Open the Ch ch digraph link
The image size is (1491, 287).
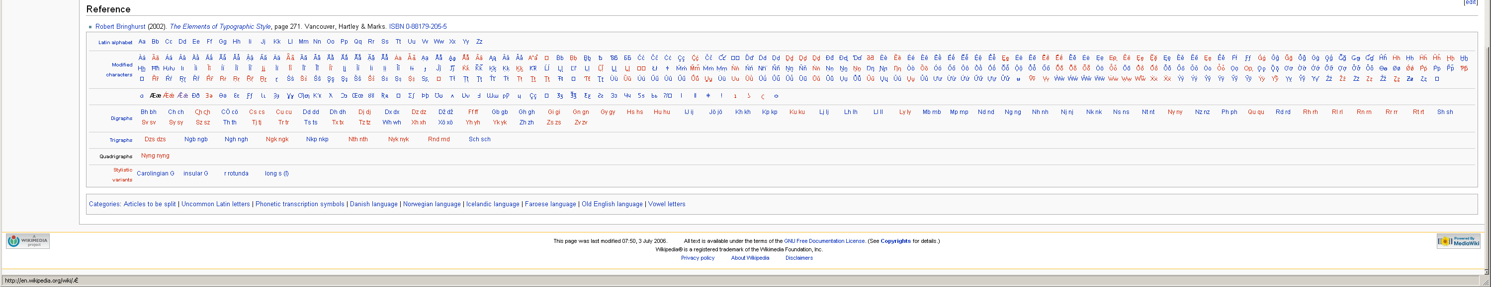click(176, 112)
